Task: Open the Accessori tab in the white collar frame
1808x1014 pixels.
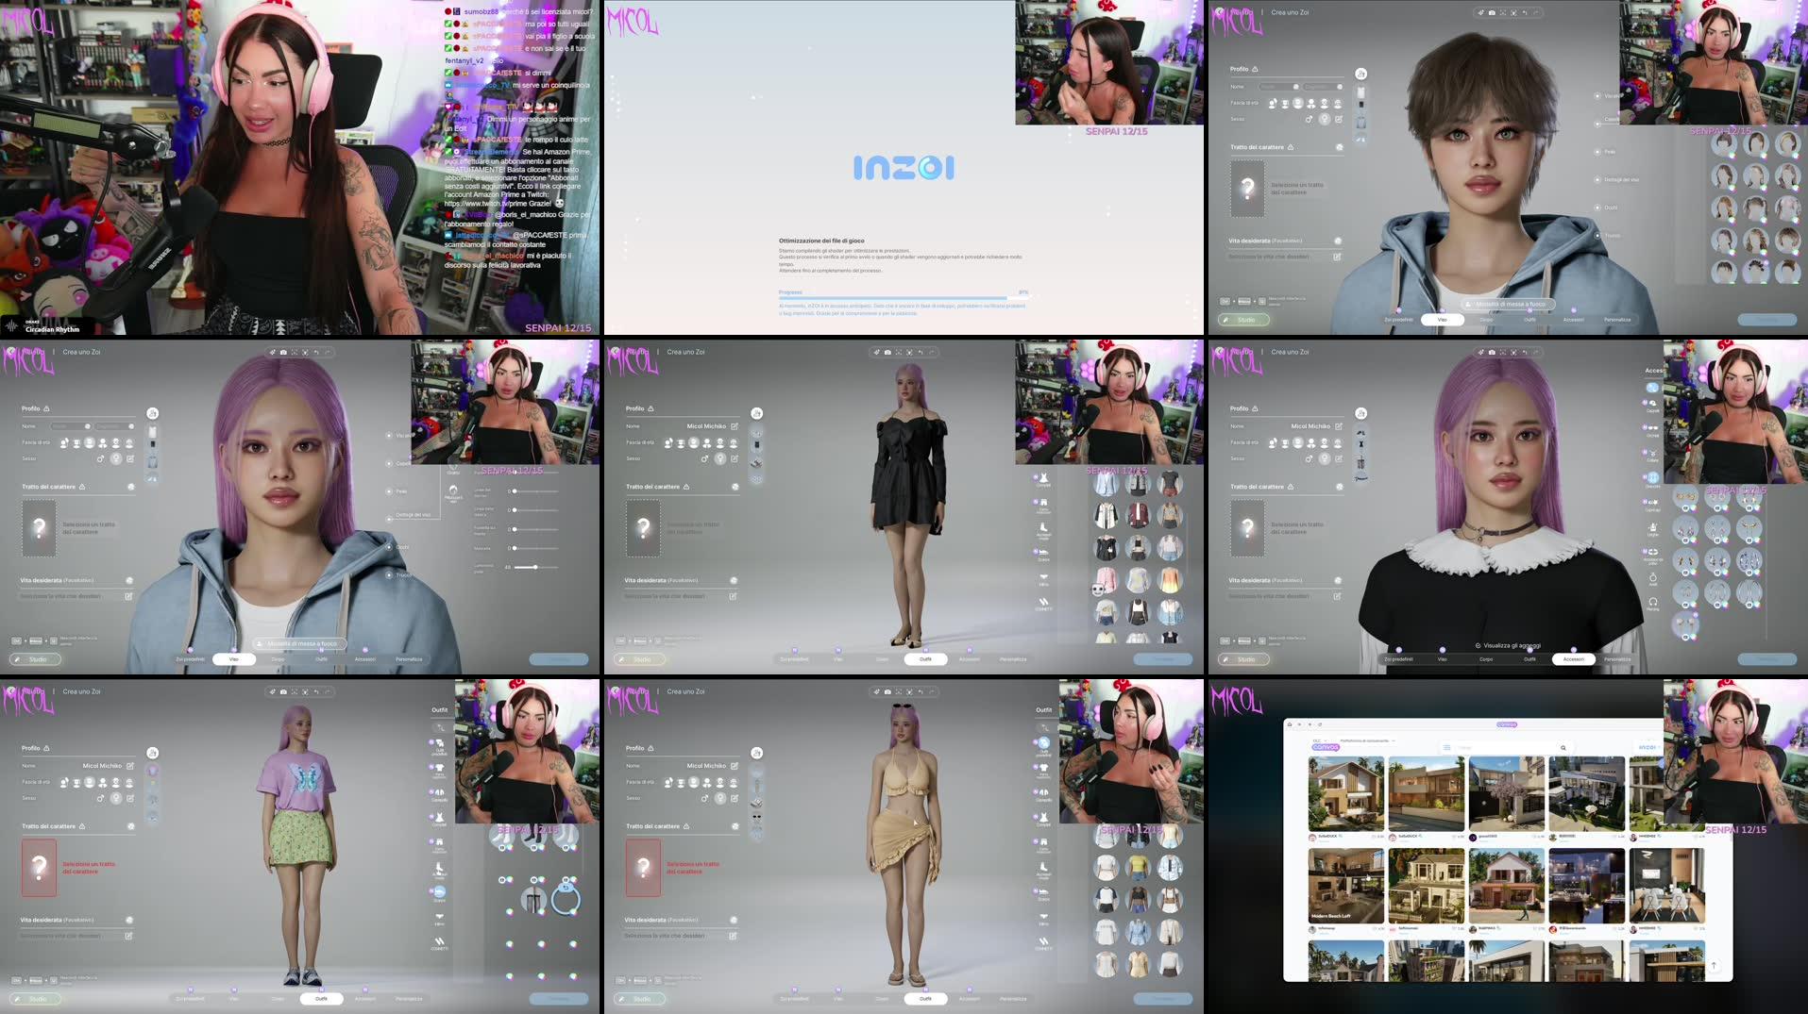Action: point(1573,659)
